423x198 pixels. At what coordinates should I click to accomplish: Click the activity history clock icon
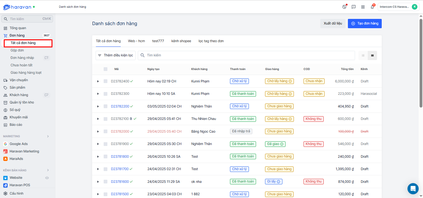(344, 7)
